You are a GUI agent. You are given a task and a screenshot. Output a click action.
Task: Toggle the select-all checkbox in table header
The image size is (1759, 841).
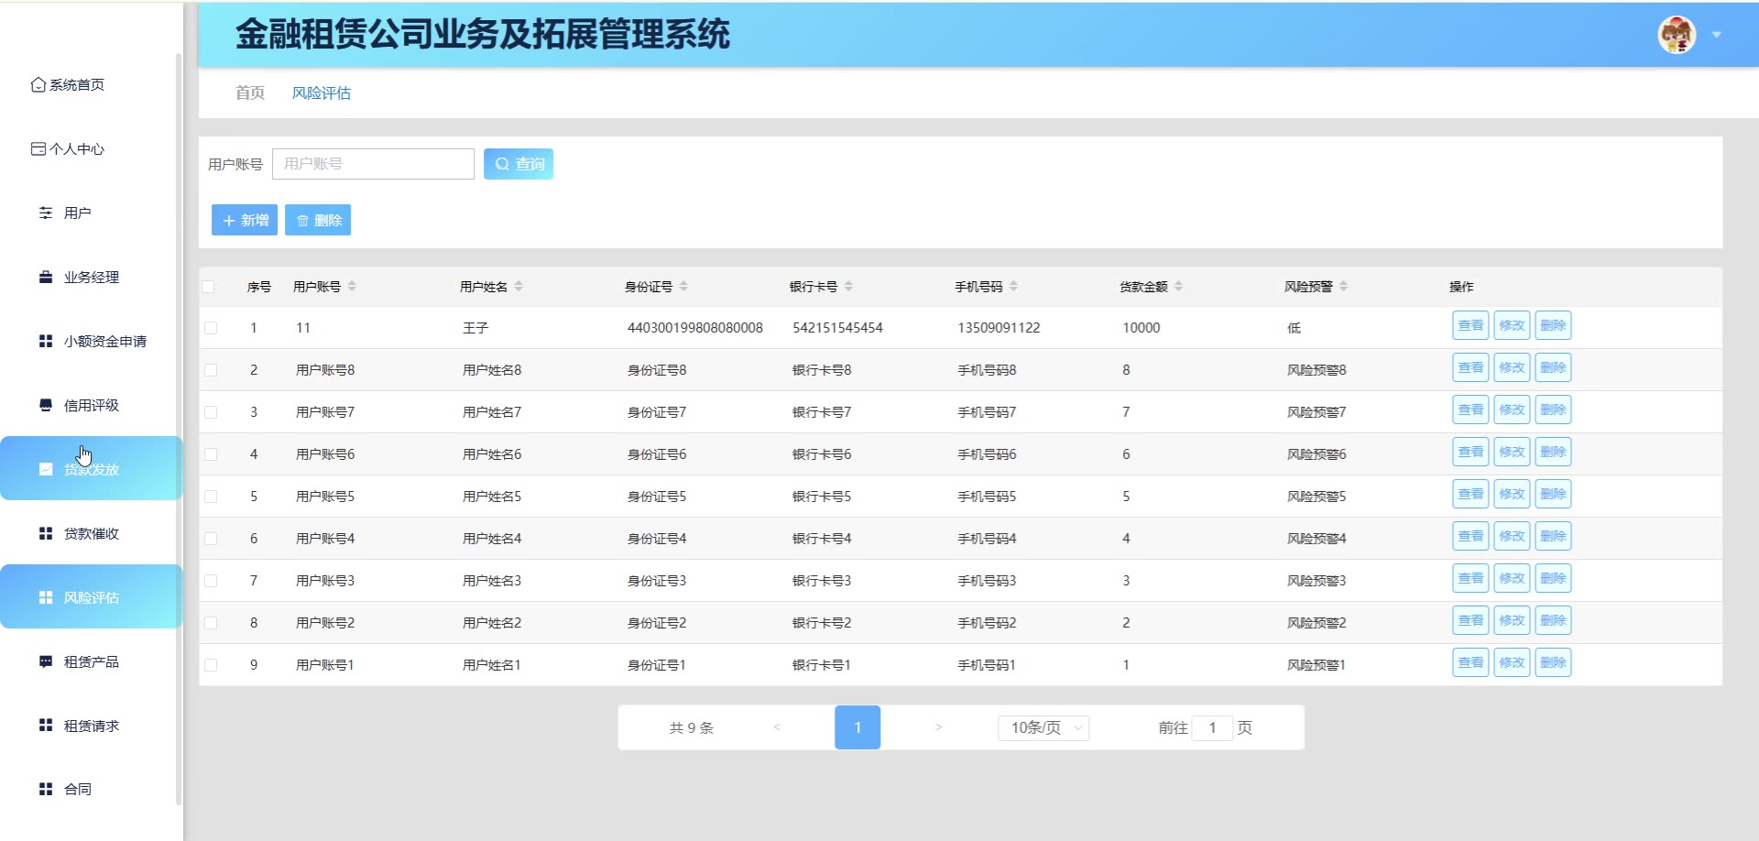(x=209, y=287)
